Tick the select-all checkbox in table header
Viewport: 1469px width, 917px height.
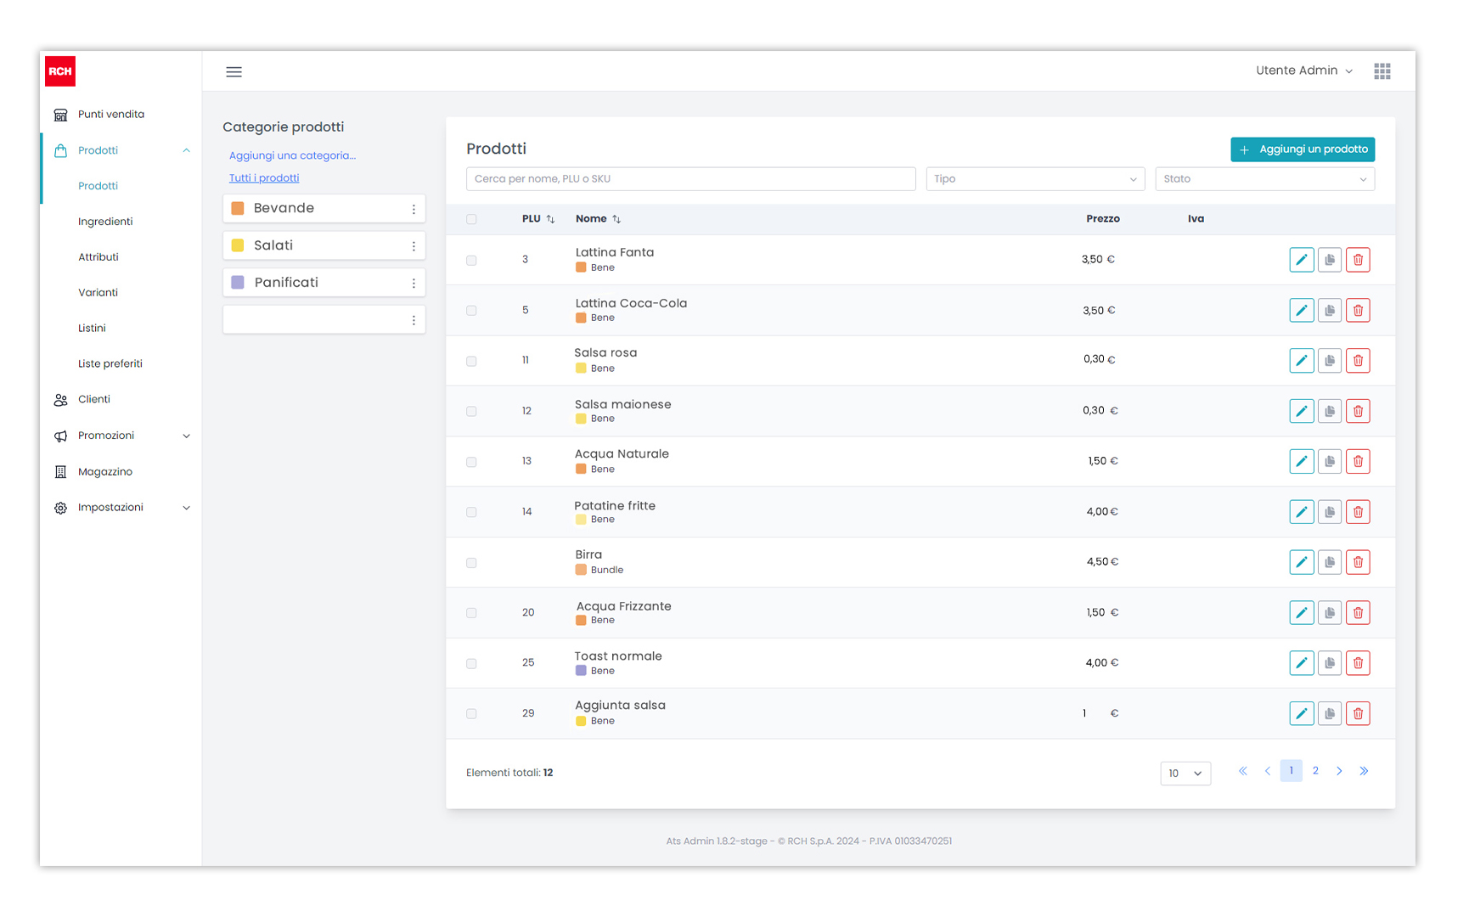click(471, 219)
